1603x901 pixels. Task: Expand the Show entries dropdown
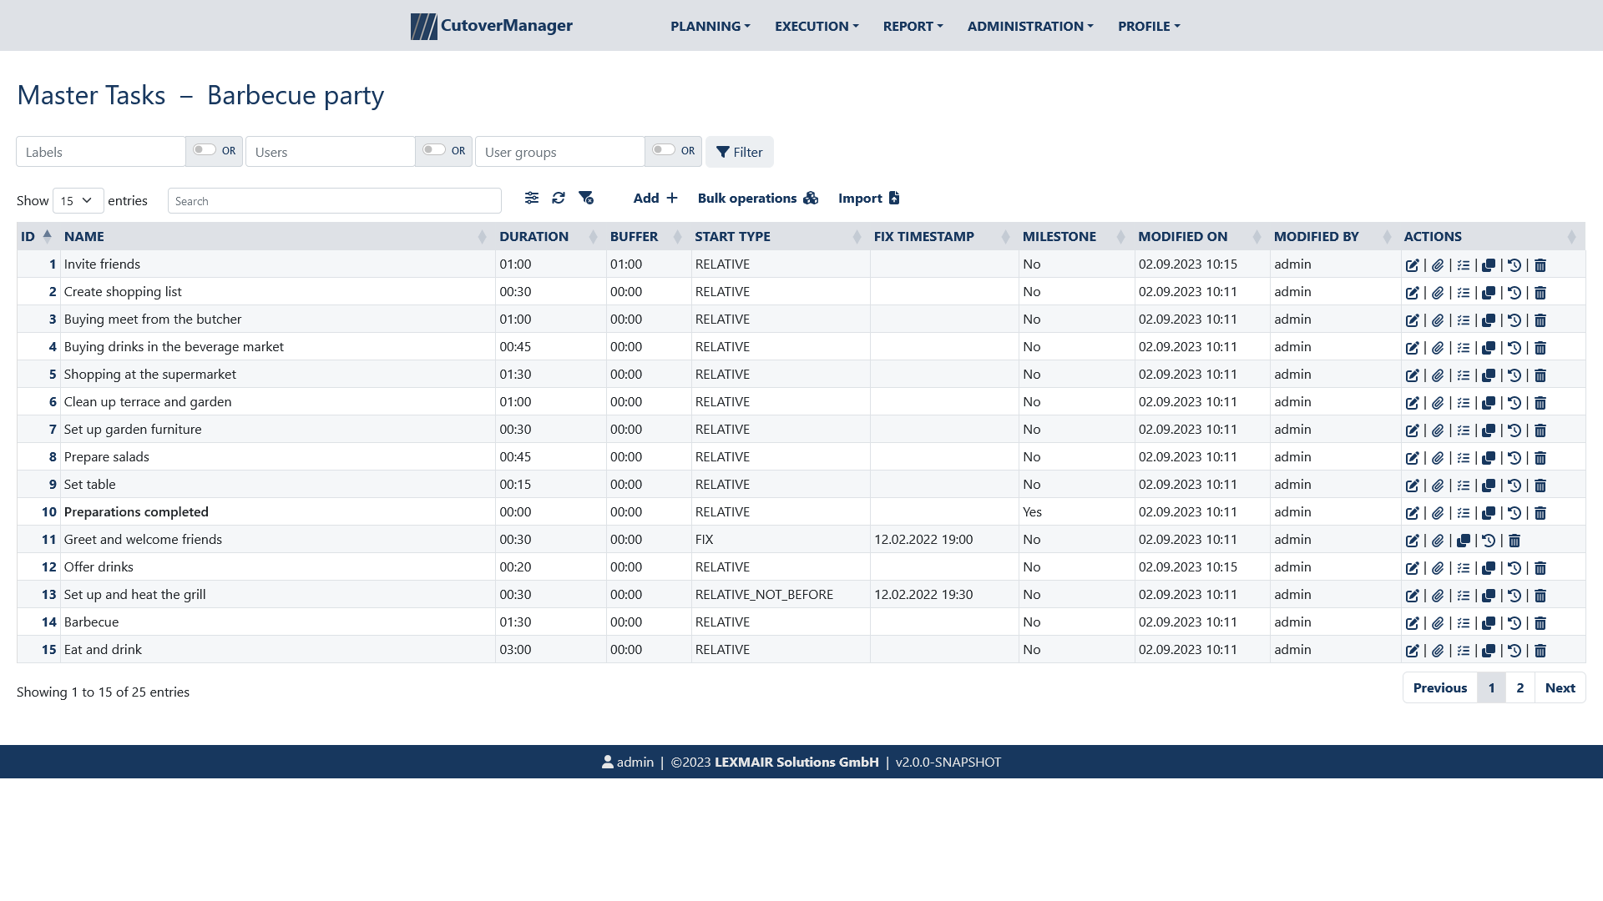click(x=76, y=200)
